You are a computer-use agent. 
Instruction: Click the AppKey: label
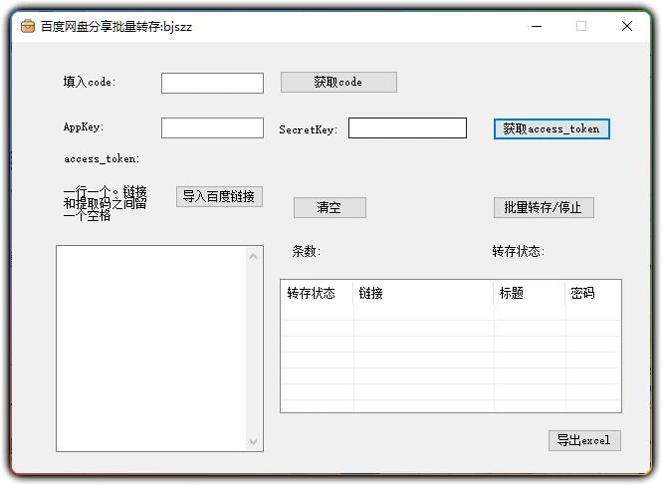point(84,126)
